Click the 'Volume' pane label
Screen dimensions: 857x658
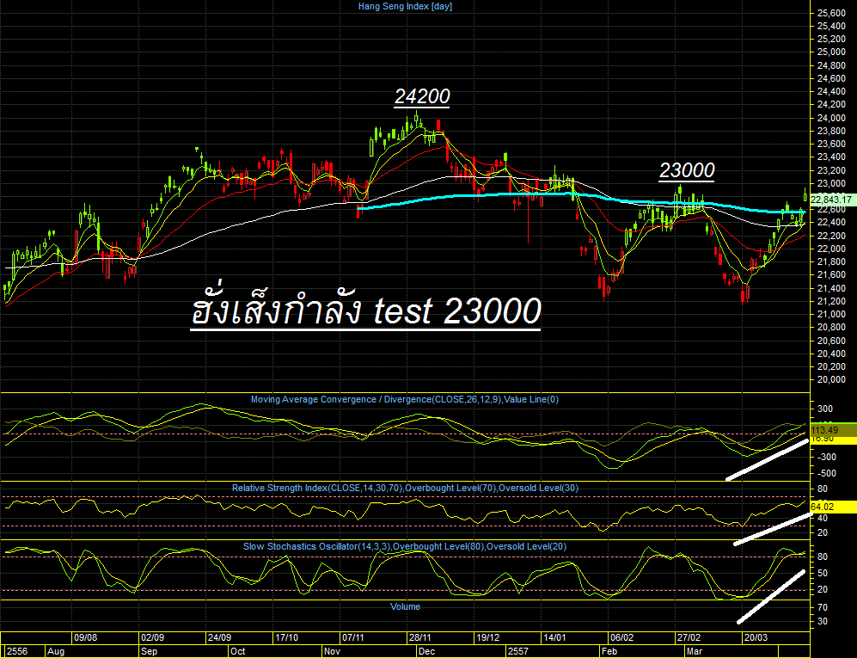(x=405, y=606)
